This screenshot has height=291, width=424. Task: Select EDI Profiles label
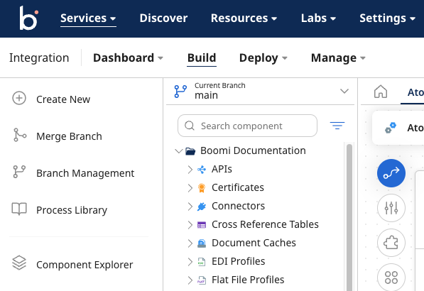[238, 261]
